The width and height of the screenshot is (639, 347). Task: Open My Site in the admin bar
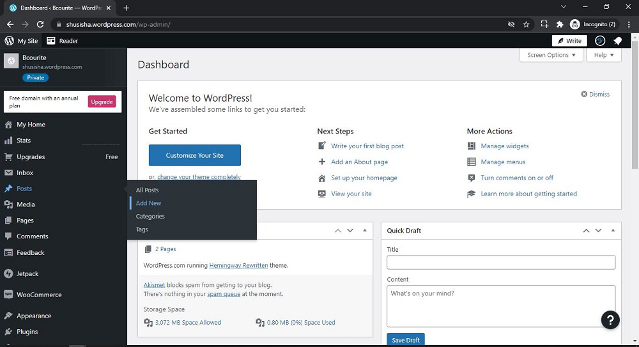point(22,41)
